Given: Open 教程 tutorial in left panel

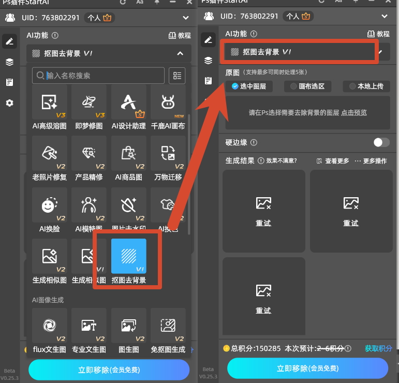Looking at the screenshot, I should coord(180,35).
